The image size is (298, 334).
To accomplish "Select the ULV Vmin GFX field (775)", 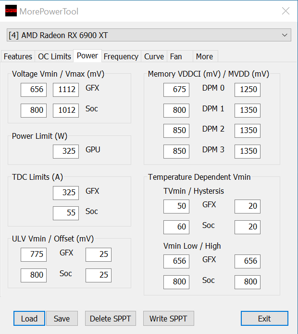I will pyautogui.click(x=34, y=254).
